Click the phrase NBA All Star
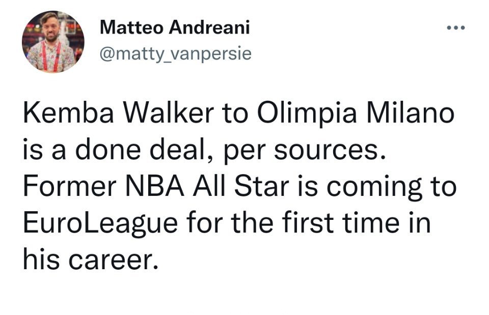The width and height of the screenshot is (489, 315). [205, 186]
